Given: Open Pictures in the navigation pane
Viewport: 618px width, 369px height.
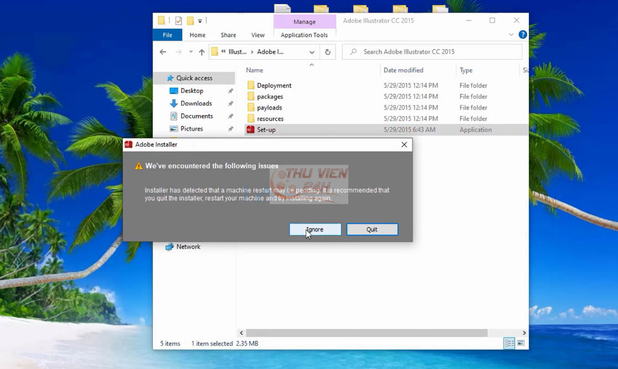Looking at the screenshot, I should (192, 128).
